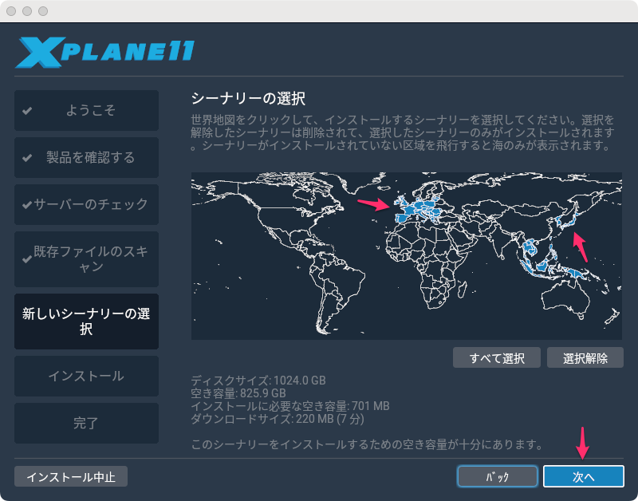The height and width of the screenshot is (501, 638).
Task: Click the checkmark beside サーバーのチェック
Action: 27,205
